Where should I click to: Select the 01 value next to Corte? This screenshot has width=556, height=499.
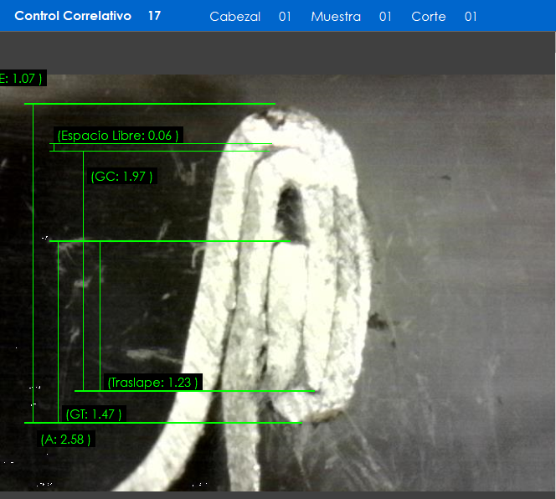click(x=471, y=17)
